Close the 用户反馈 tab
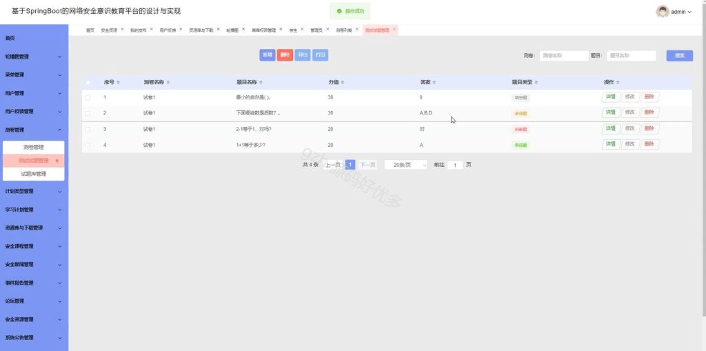This screenshot has height=351, width=706. [x=181, y=29]
